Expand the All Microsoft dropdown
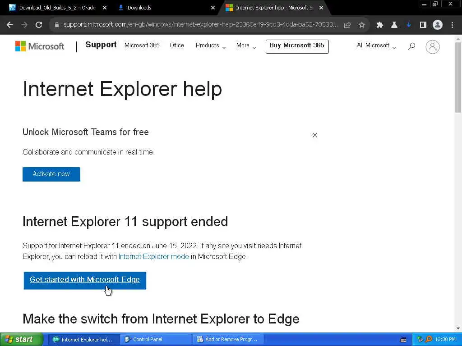462x346 pixels. point(376,46)
